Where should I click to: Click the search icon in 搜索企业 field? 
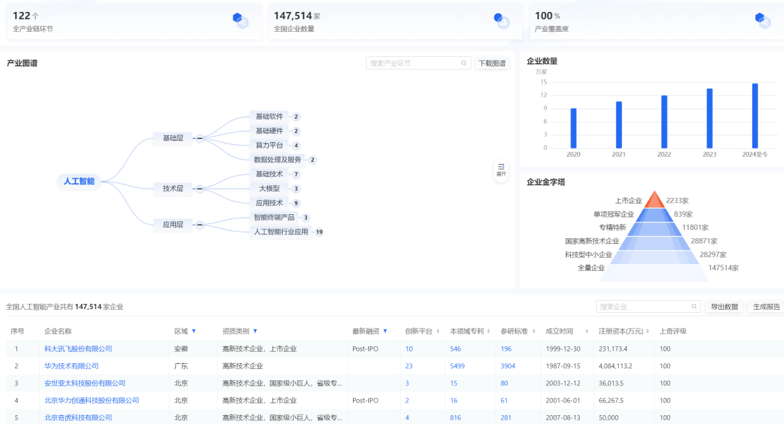(x=693, y=306)
